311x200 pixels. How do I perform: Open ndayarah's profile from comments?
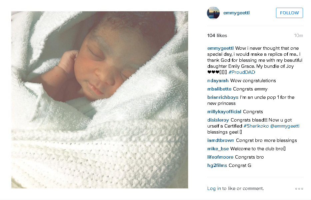click(218, 81)
